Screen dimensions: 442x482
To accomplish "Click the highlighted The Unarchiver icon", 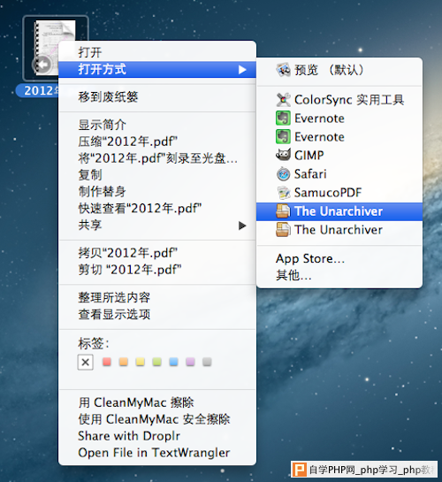I will [283, 211].
